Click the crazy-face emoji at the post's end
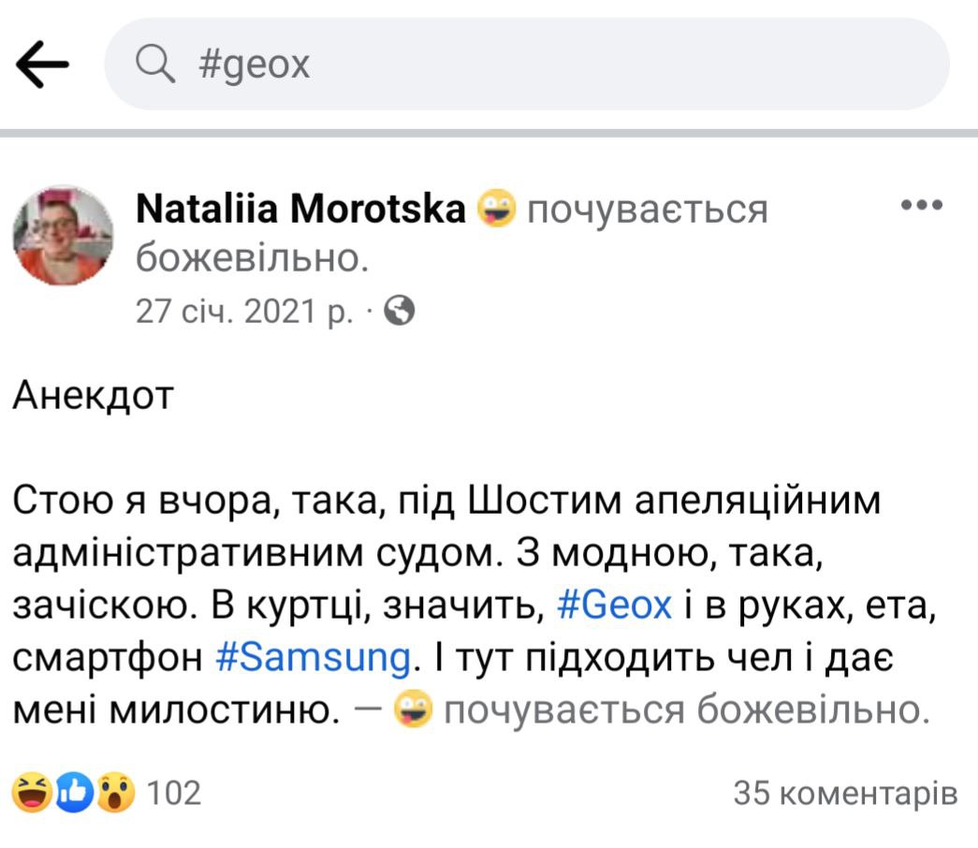 (x=413, y=711)
